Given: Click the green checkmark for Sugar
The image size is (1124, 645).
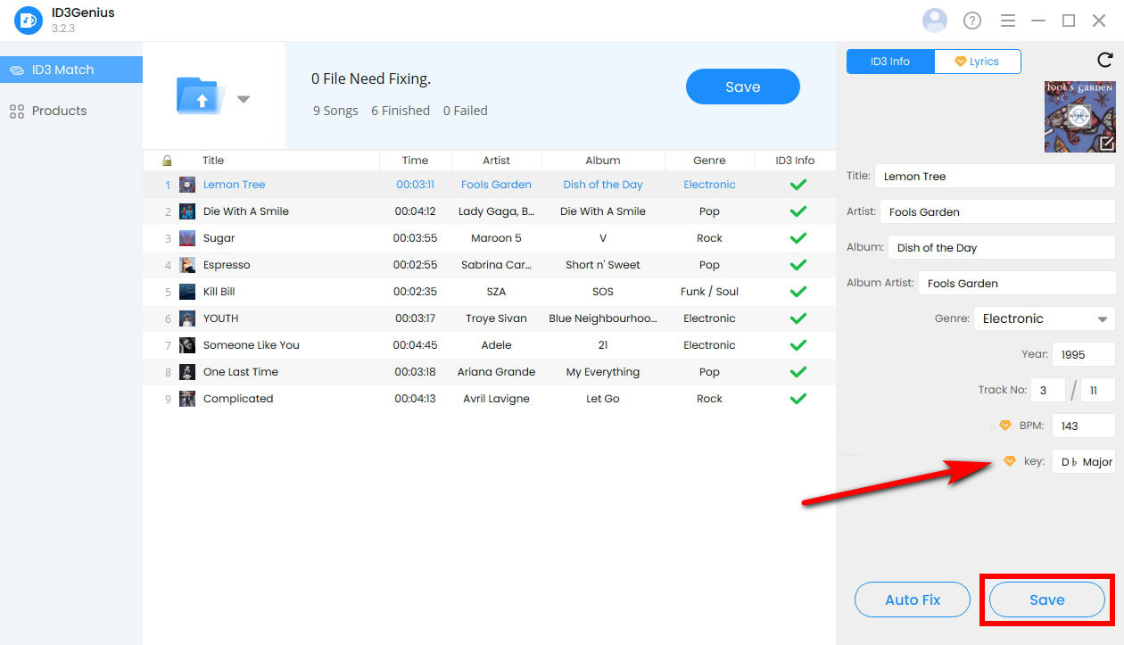Looking at the screenshot, I should click(798, 238).
